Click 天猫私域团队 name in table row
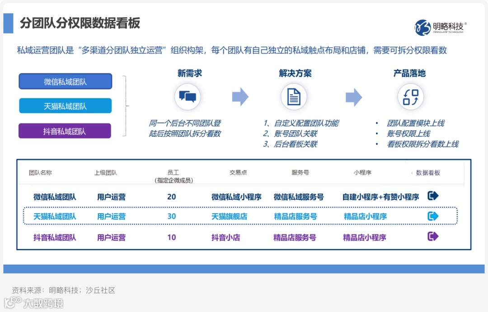This screenshot has width=488, height=312. tap(55, 216)
